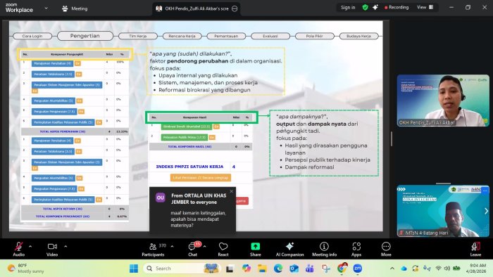
Task: Open Zoom icon in the taskbar
Action: coord(358,269)
